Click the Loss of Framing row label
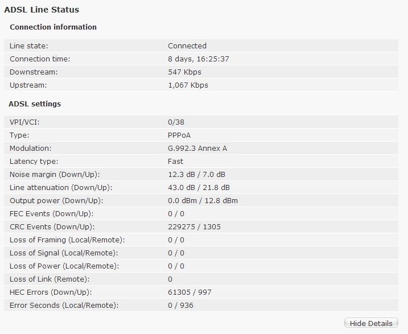 tap(67, 240)
